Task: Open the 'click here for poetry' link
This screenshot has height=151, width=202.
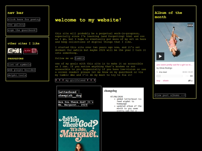Action: [24, 19]
